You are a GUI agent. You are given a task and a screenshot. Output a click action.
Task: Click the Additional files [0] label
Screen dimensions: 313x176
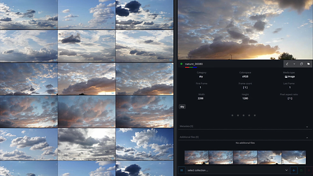pyautogui.click(x=189, y=137)
